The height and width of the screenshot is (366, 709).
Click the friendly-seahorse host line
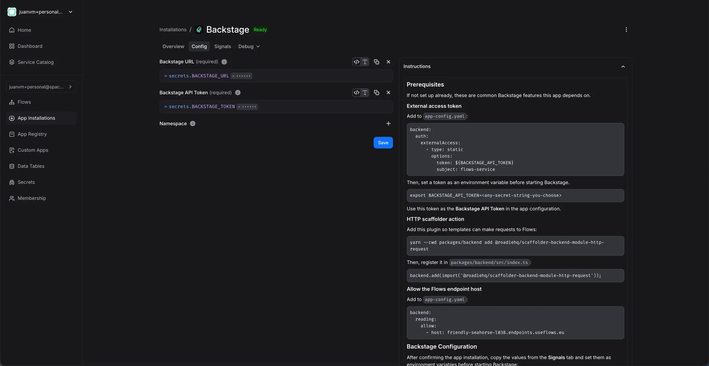[x=495, y=333]
